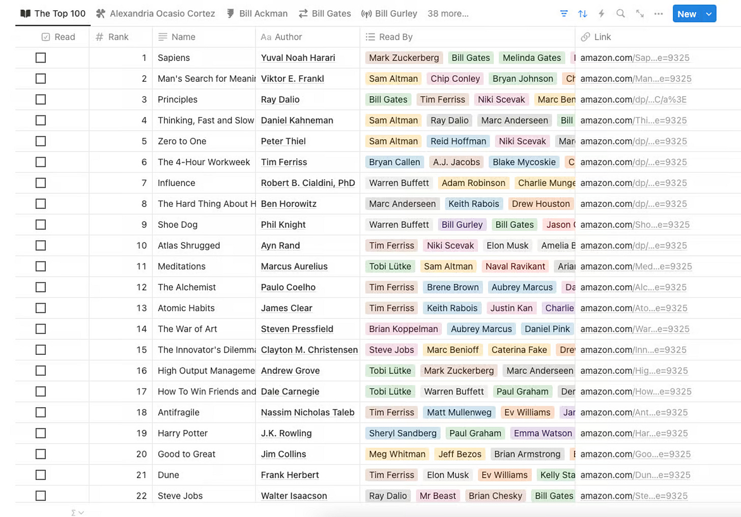Click the blue New button
Viewport: 741px width, 517px height.
687,14
